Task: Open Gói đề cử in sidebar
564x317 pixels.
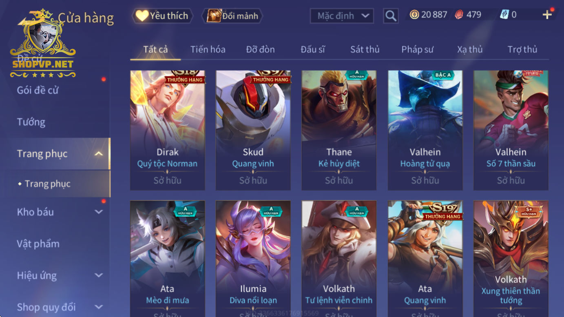Action: click(x=38, y=90)
